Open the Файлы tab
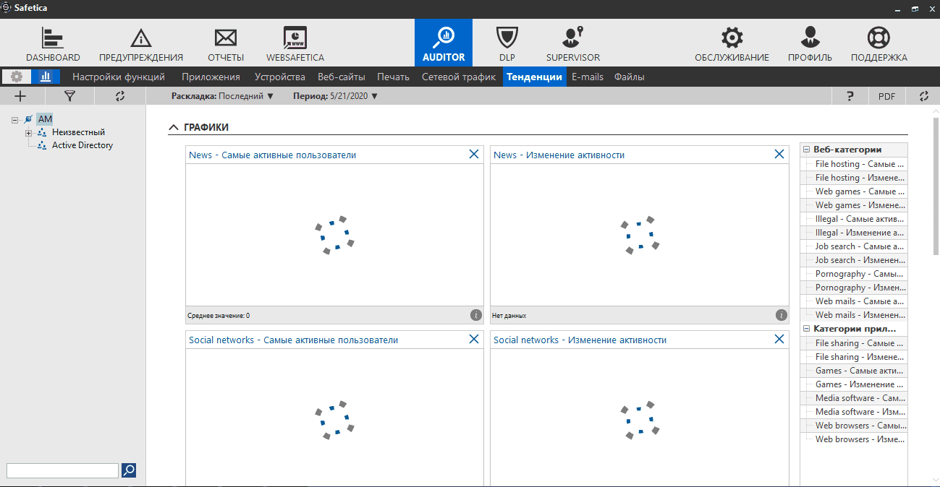940x487 pixels. [x=630, y=77]
